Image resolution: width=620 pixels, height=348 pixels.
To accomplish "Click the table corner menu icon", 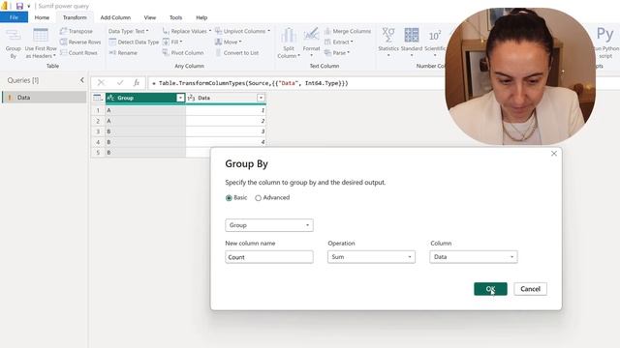I will click(98, 98).
